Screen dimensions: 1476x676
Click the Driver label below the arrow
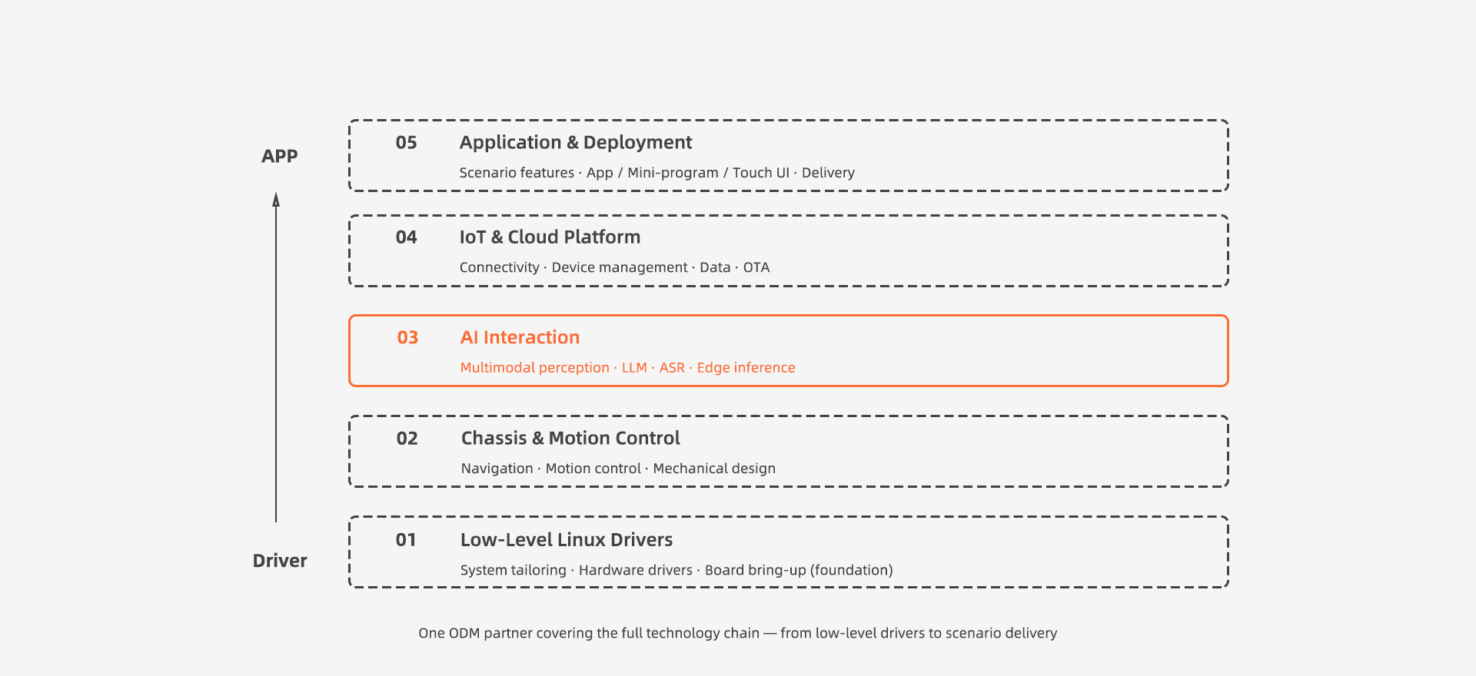coord(280,561)
